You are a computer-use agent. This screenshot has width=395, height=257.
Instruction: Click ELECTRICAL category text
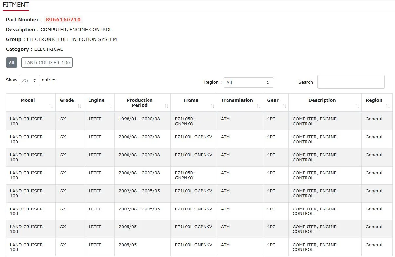coord(49,49)
